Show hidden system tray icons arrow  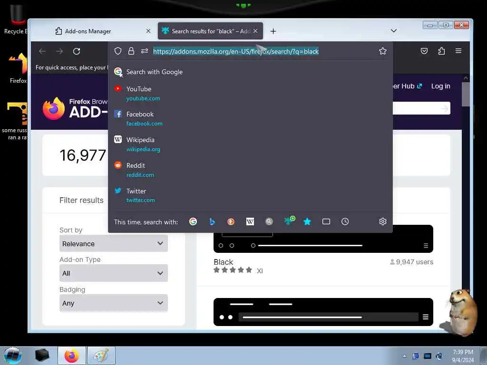[404, 356]
